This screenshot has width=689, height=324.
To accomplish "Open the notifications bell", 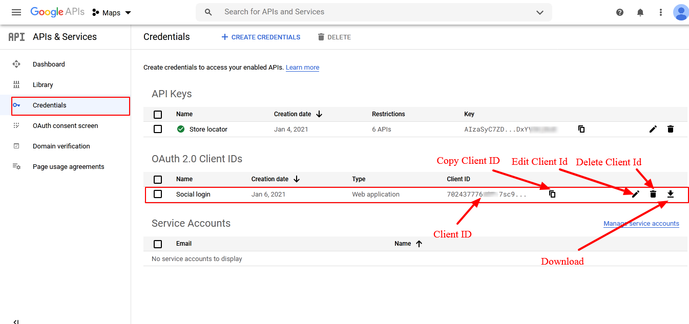I will [640, 12].
